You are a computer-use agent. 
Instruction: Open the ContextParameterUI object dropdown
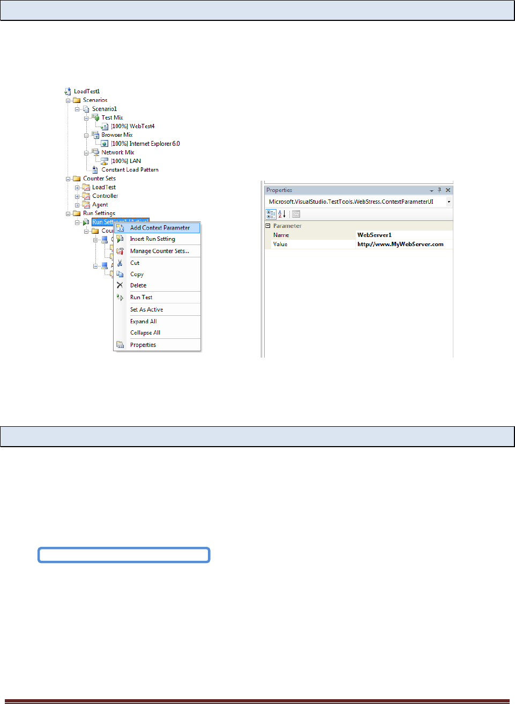tap(449, 202)
